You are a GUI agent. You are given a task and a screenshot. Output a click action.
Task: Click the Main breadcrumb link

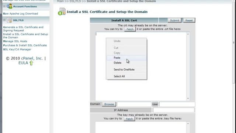click(60, 1)
